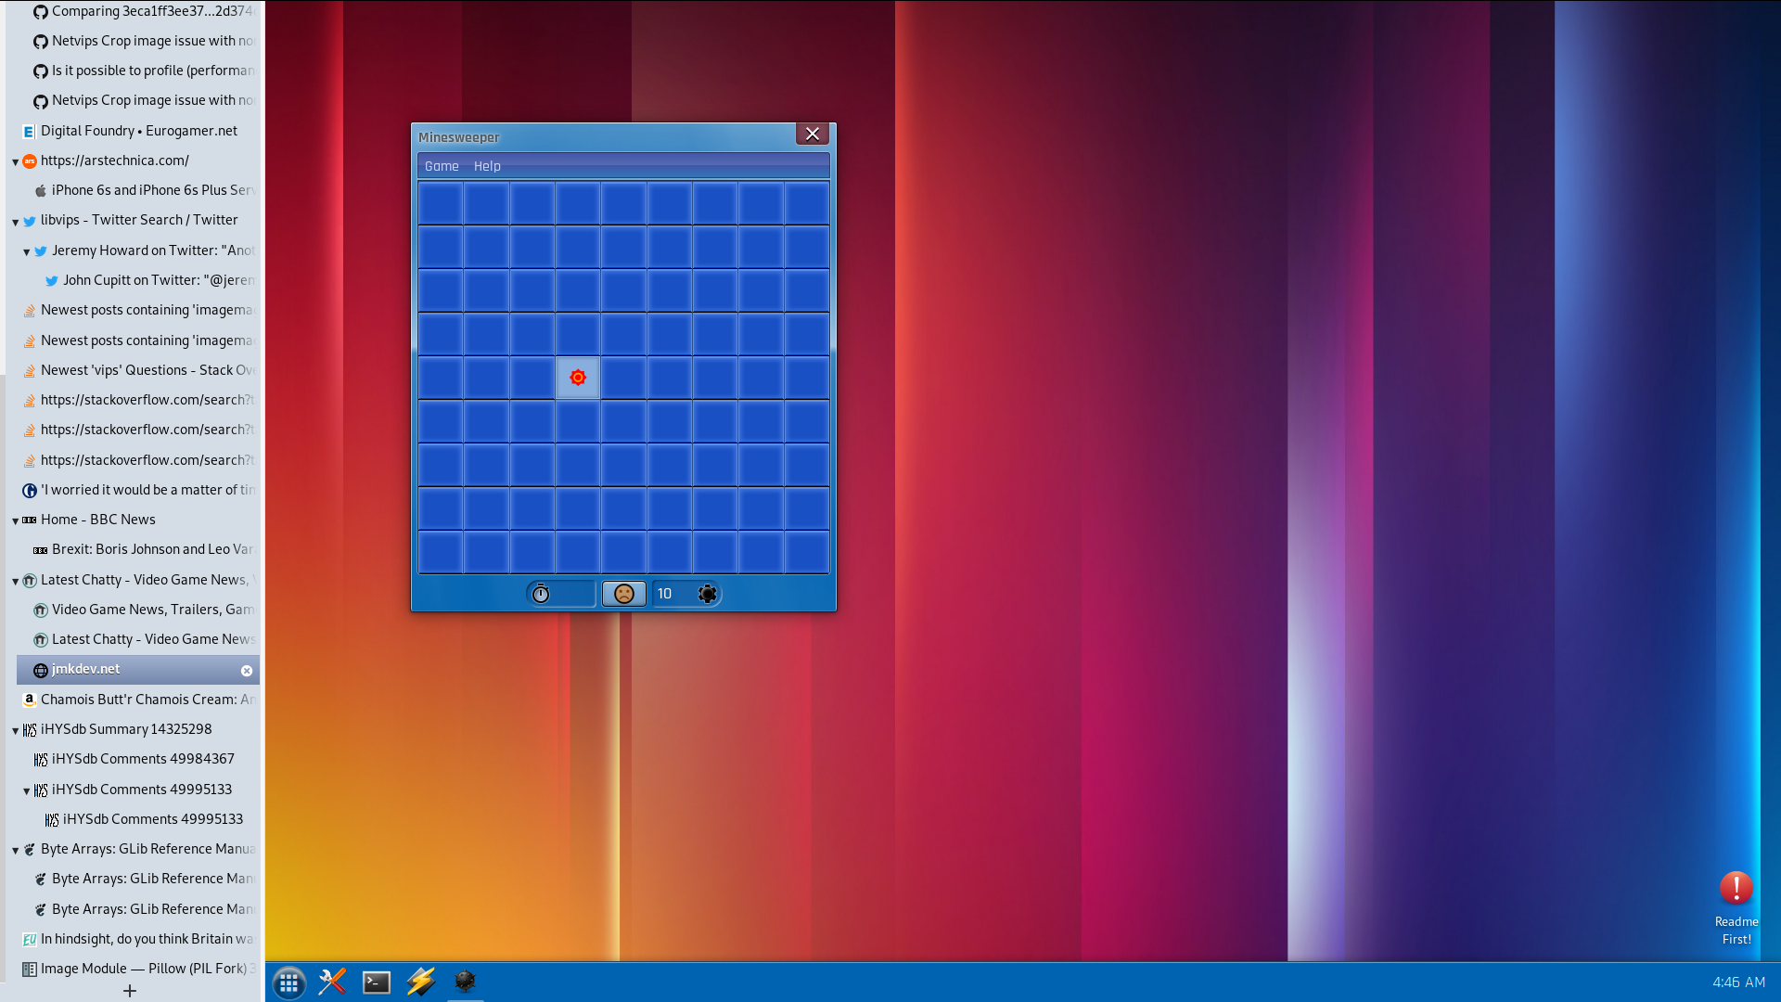Click the Pillow Image Module tab favicon

click(x=30, y=970)
